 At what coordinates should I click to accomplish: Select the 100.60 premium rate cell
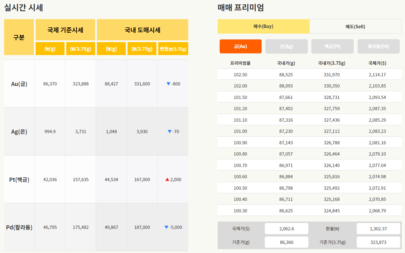pos(240,177)
